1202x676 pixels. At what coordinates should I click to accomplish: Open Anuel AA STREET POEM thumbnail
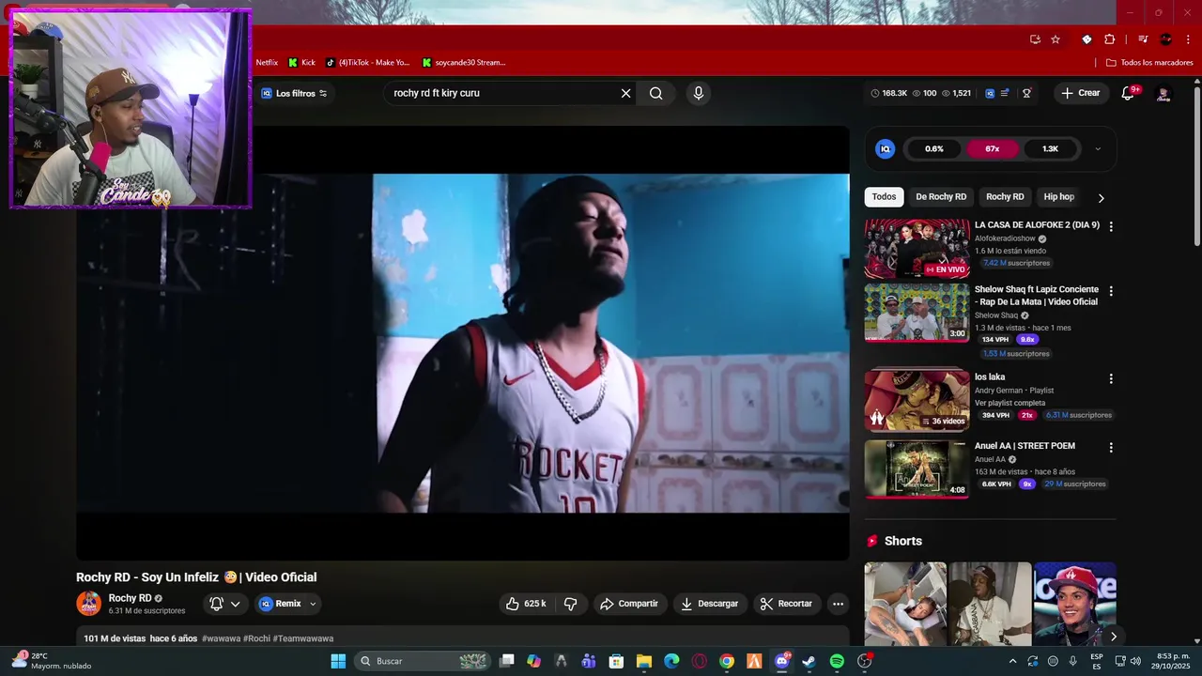tap(917, 469)
